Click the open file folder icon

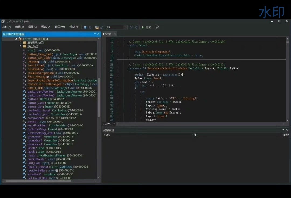click(97, 27)
